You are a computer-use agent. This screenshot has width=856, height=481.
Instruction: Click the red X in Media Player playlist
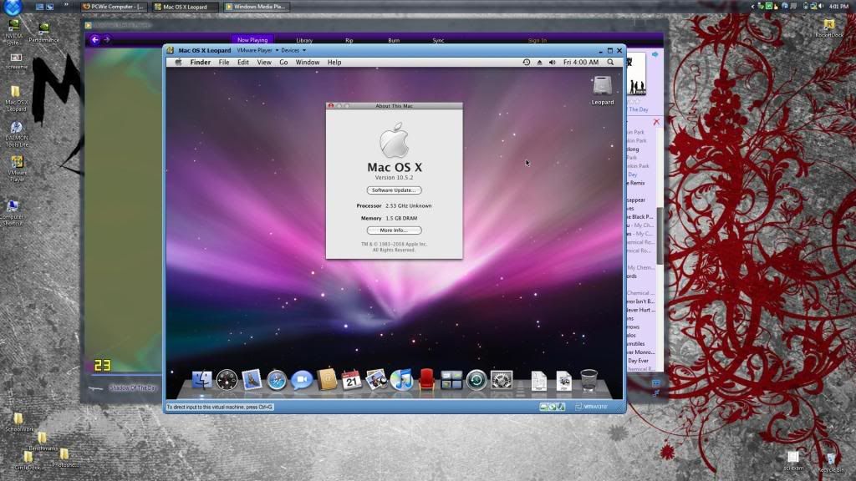tap(656, 122)
